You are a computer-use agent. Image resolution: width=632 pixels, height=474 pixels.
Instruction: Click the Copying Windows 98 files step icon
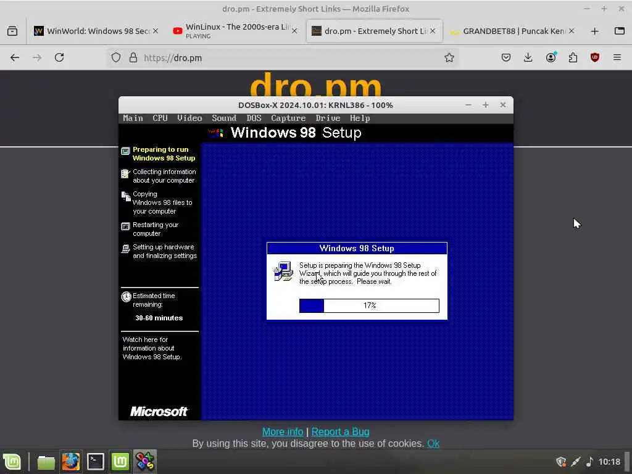tap(126, 196)
